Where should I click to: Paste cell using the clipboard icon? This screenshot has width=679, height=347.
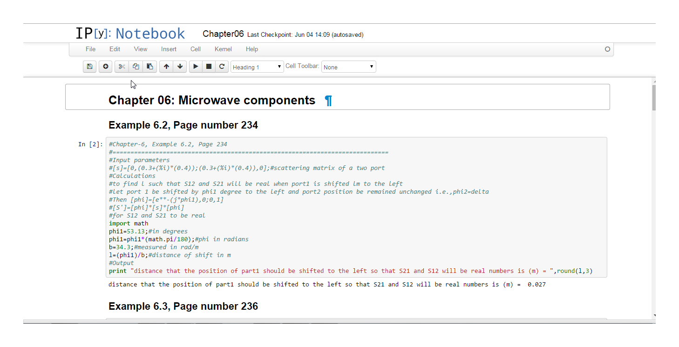[149, 67]
